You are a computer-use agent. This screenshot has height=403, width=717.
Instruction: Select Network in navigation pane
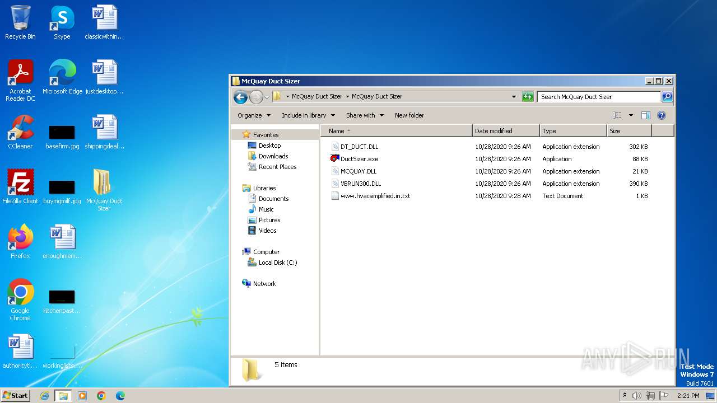coord(264,284)
